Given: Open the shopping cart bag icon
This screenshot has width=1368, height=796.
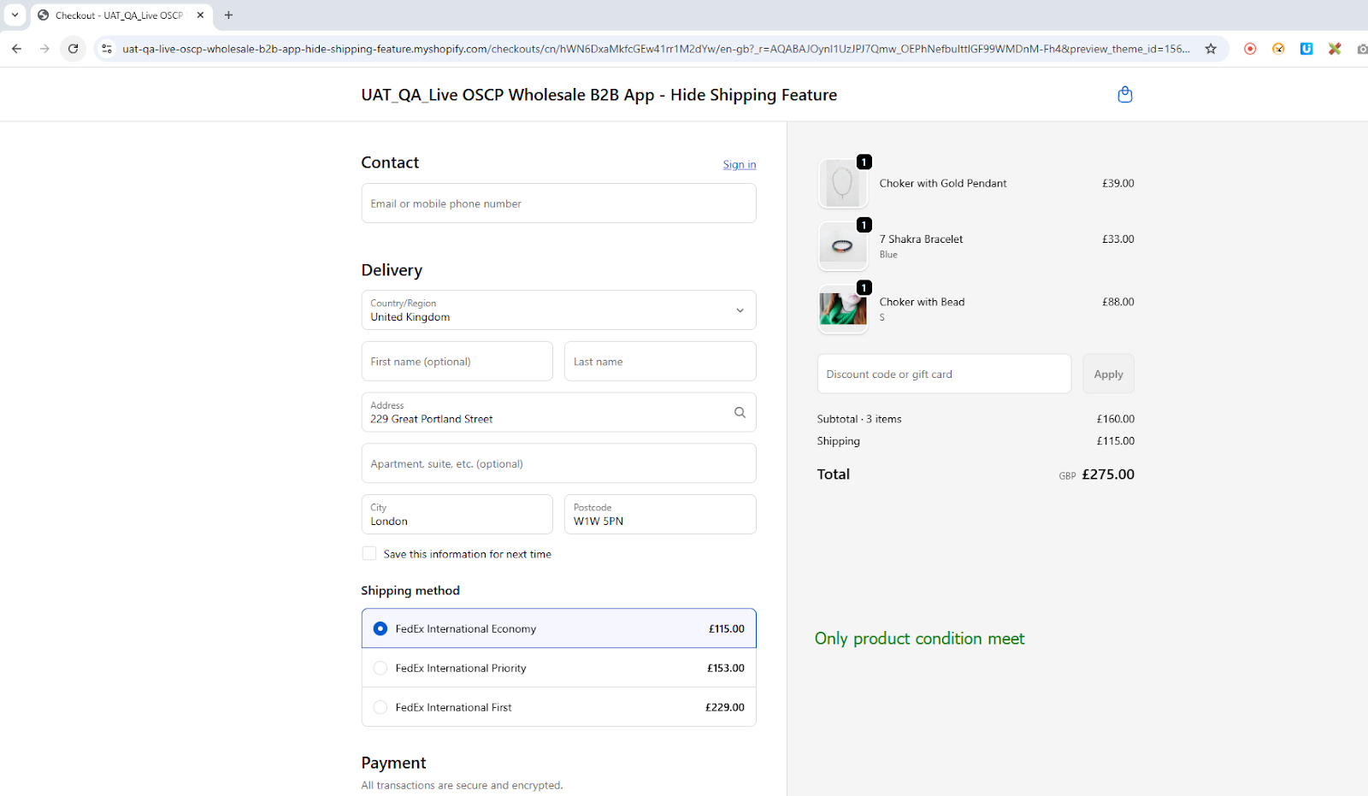Looking at the screenshot, I should click(1124, 95).
